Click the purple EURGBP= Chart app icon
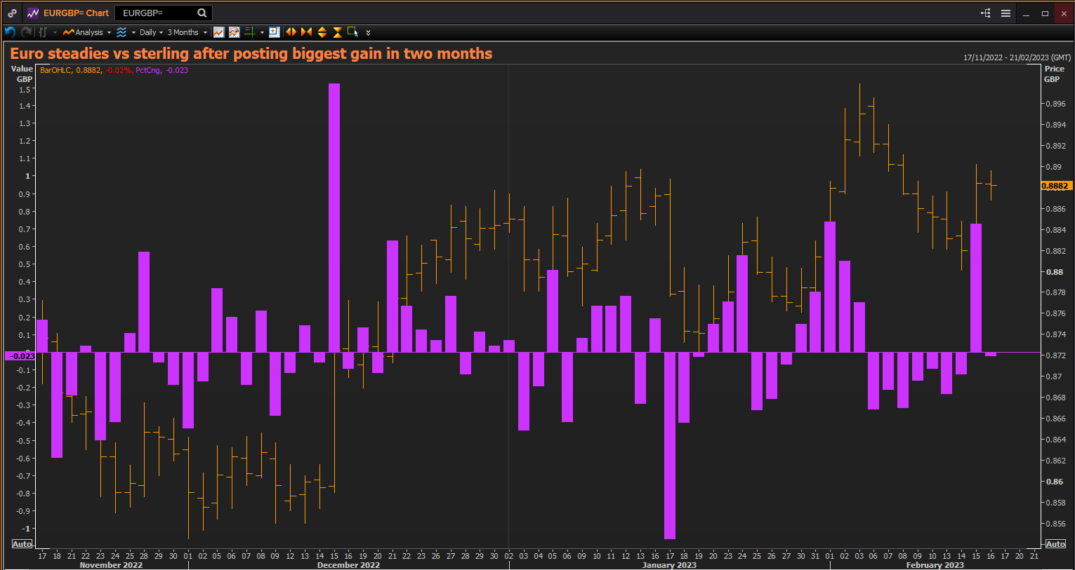The width and height of the screenshot is (1075, 570). 33,13
